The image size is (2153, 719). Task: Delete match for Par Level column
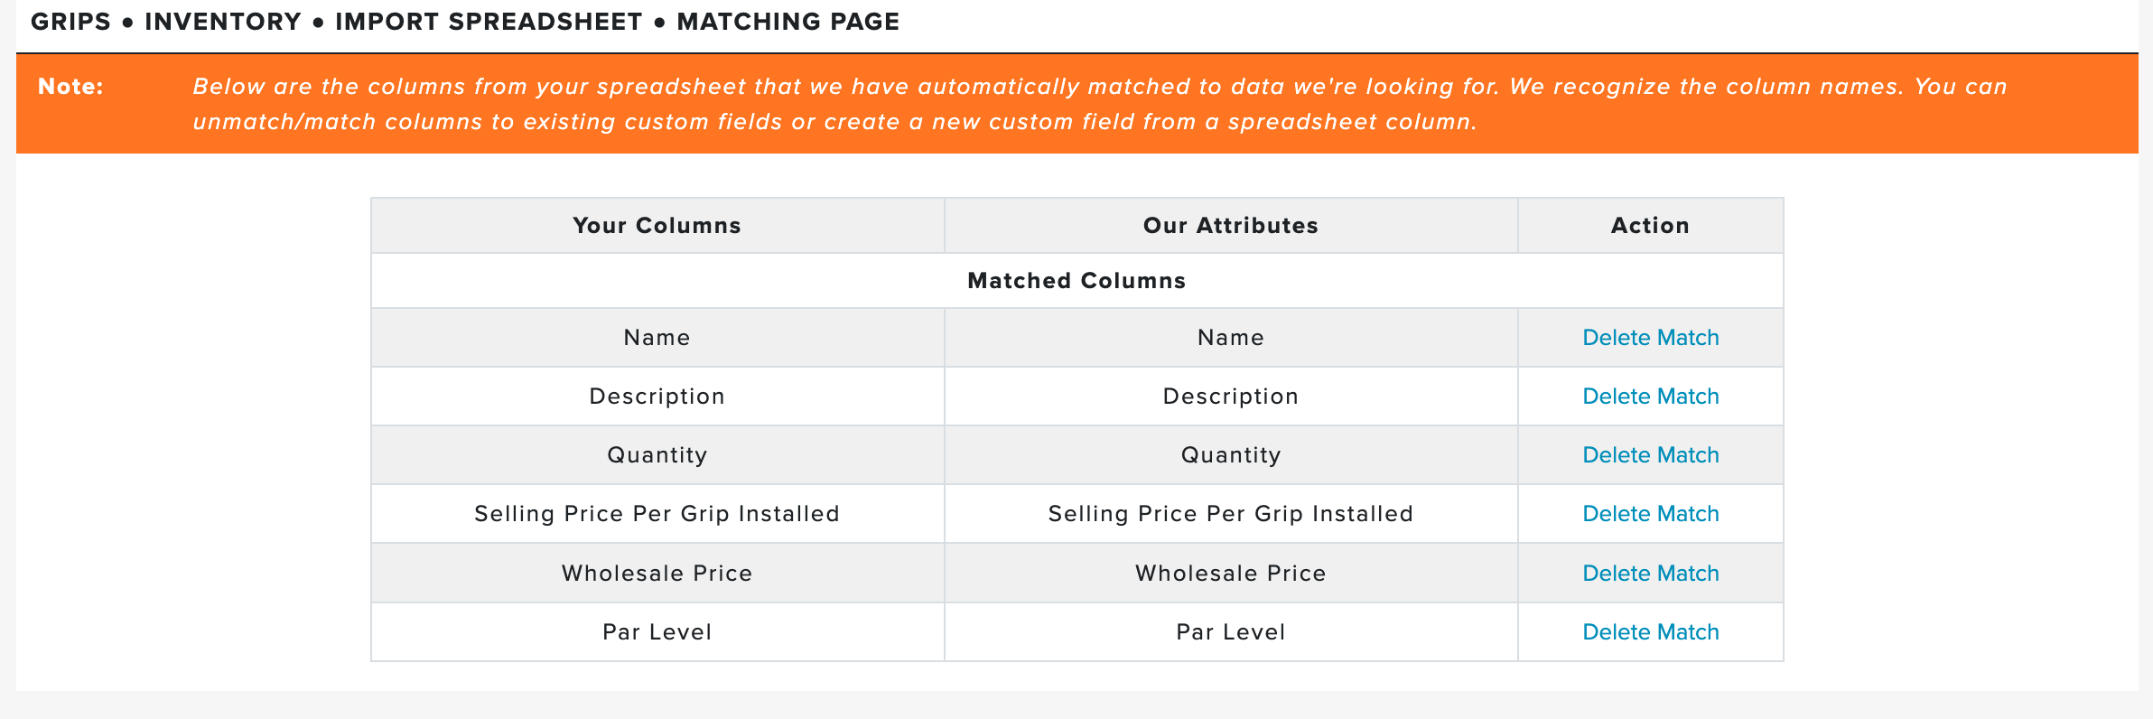pos(1650,632)
